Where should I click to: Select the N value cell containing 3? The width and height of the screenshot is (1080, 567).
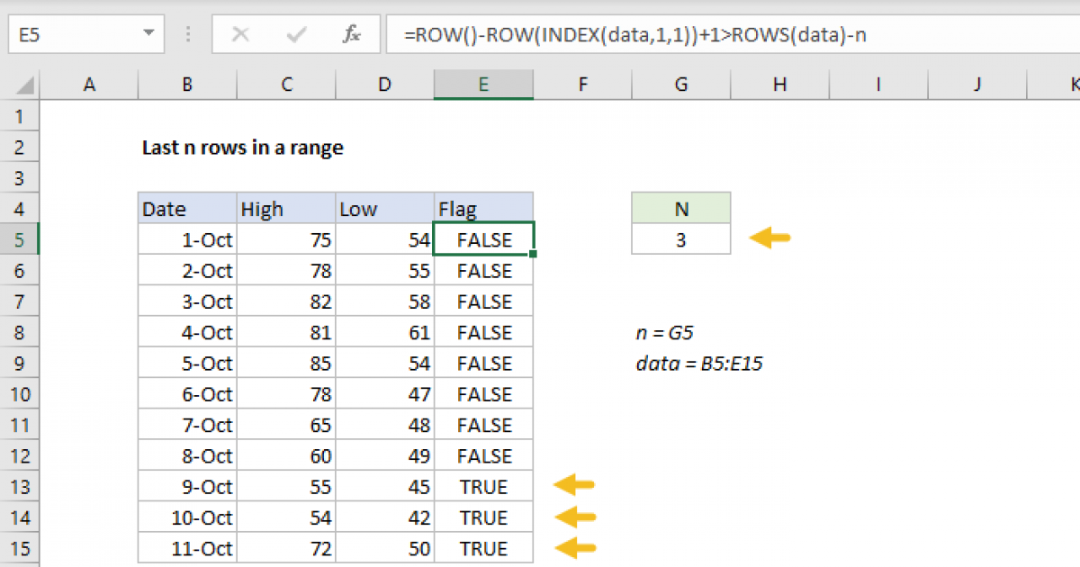tap(681, 240)
